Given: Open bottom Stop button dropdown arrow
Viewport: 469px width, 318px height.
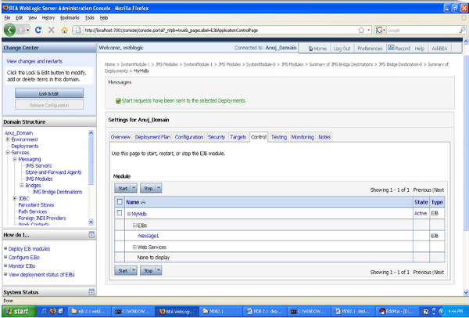Looking at the screenshot, I should pyautogui.click(x=159, y=271).
